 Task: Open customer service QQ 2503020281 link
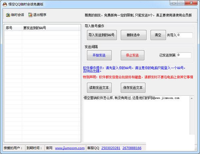[111, 148]
